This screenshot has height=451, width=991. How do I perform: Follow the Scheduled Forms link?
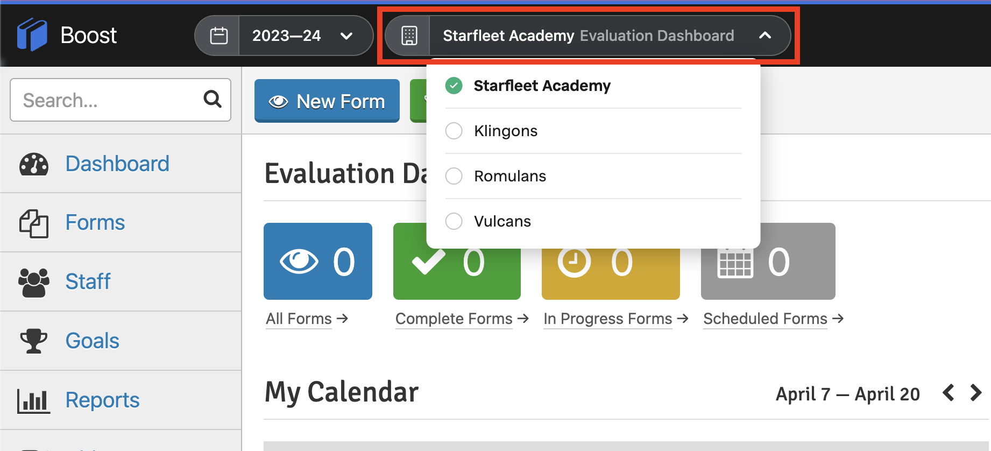[x=765, y=319]
